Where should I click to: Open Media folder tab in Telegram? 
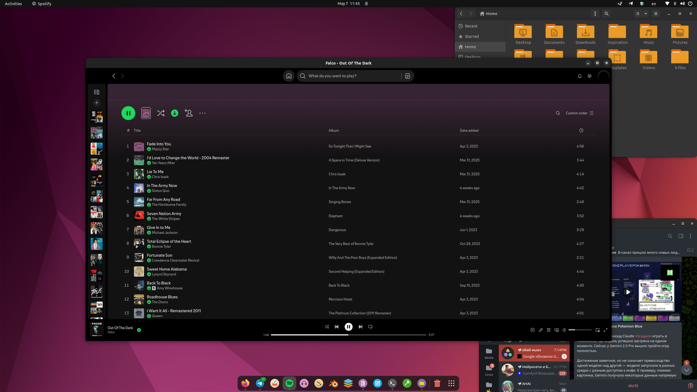click(489, 353)
